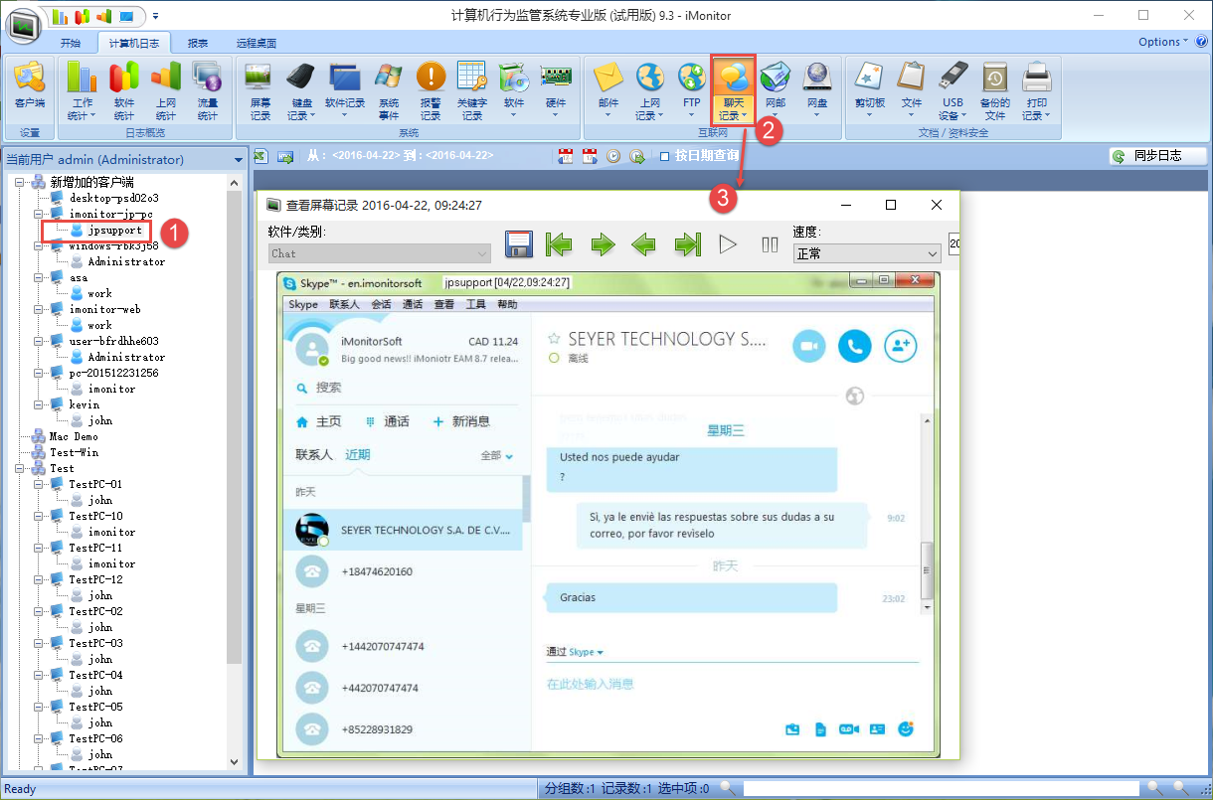Screen dimensions: 1213x800
Task: Open 速度 speed dropdown set to 正常
Action: point(866,253)
